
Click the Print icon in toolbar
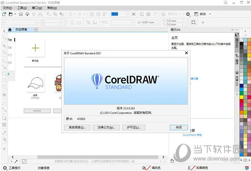coord(40,14)
